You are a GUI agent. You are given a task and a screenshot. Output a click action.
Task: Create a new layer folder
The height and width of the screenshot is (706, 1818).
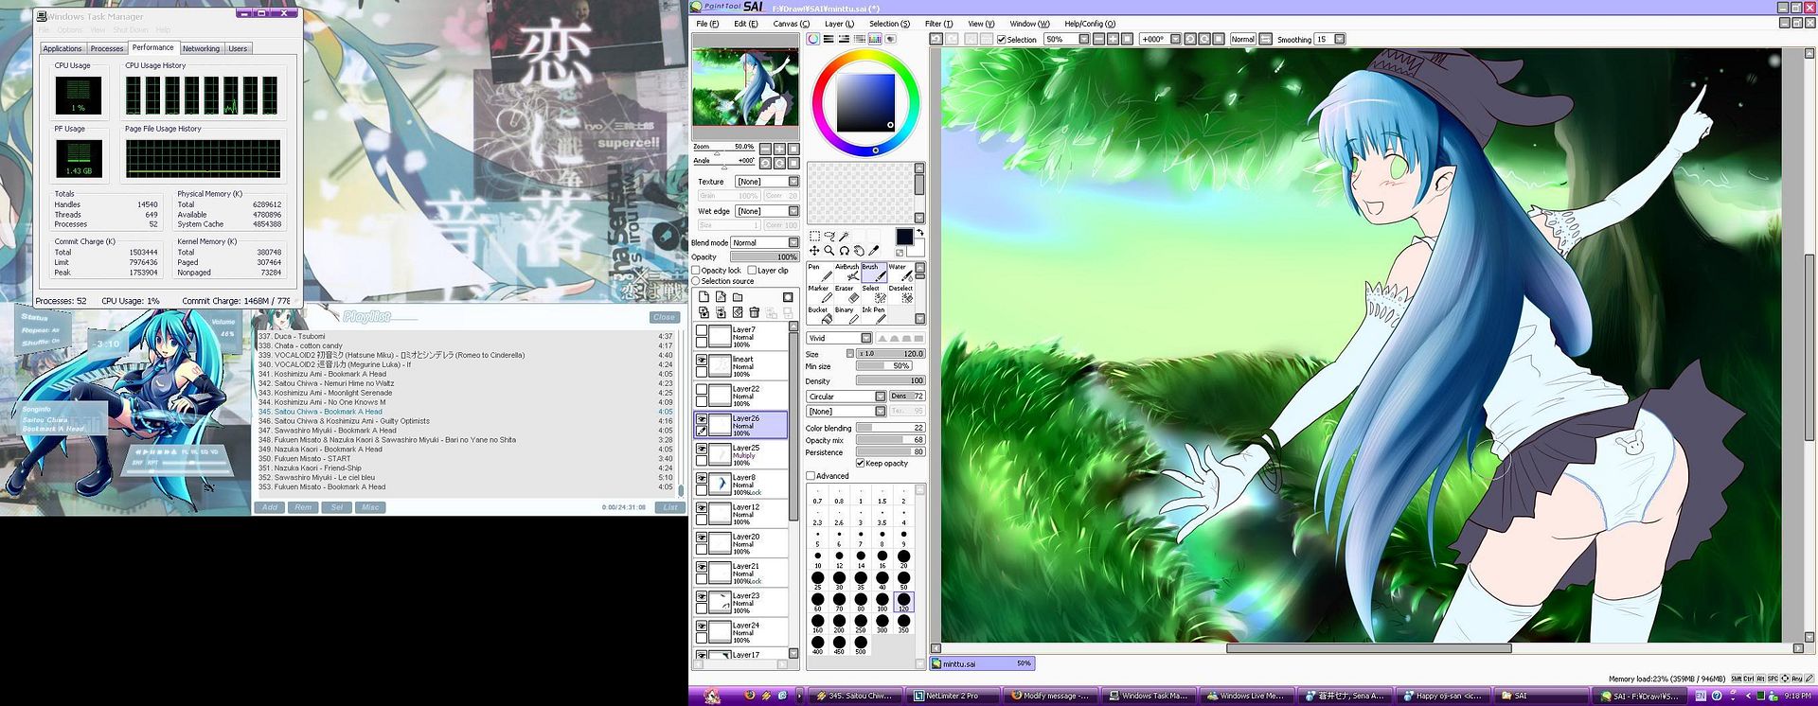pyautogui.click(x=738, y=297)
